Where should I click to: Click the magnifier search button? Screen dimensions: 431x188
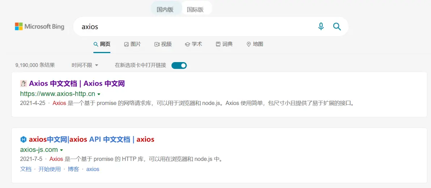click(337, 27)
